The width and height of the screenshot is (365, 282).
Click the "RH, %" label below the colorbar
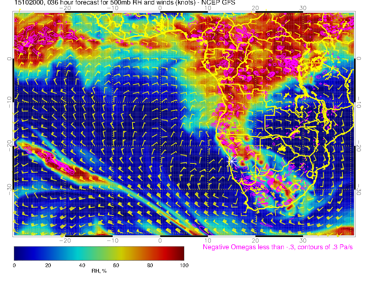click(99, 271)
